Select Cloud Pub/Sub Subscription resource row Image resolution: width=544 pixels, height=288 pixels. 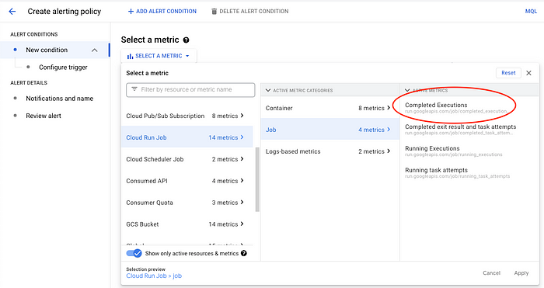pos(187,116)
